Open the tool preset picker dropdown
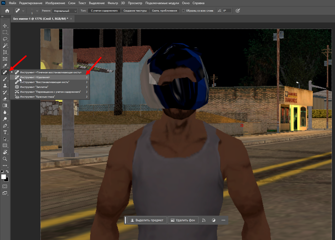The width and height of the screenshot is (335, 240). coord(23,11)
